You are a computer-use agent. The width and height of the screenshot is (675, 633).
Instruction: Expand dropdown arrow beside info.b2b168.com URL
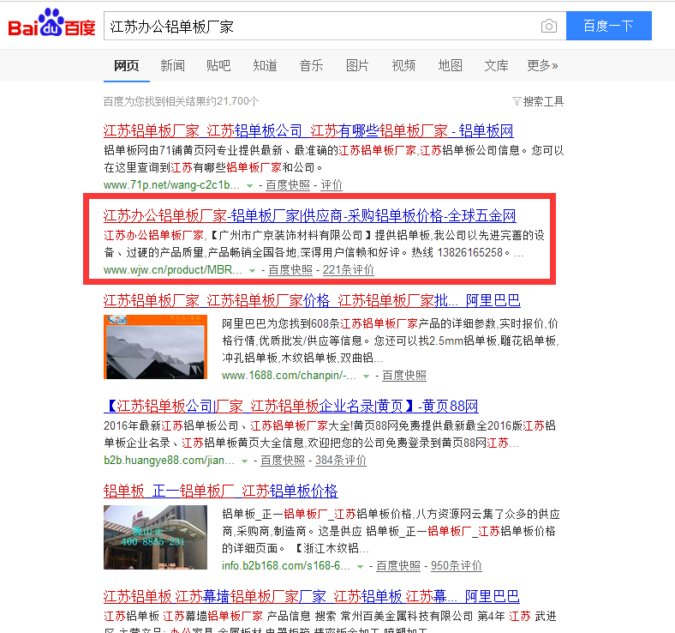(361, 566)
